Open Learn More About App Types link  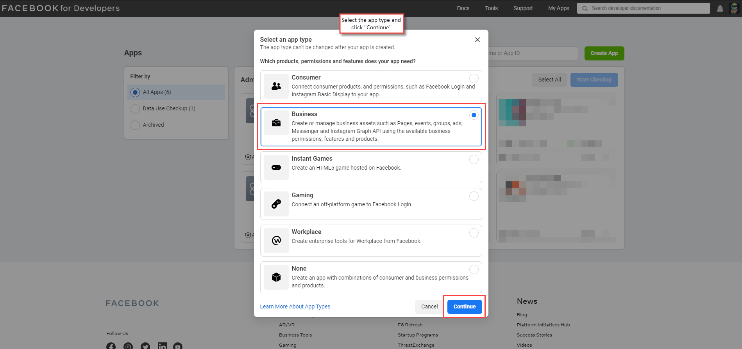point(295,306)
